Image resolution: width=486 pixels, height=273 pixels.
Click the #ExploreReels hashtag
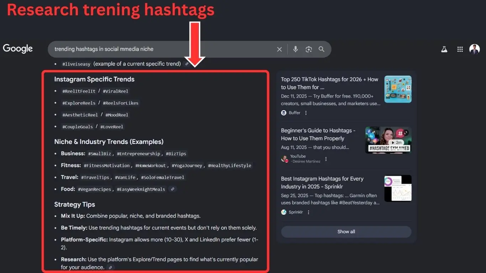79,103
